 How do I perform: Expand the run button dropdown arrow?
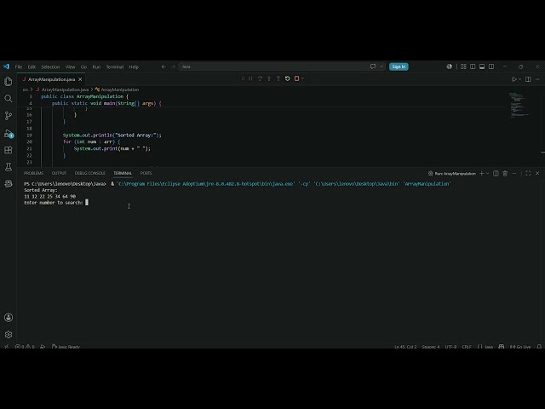tap(520, 79)
